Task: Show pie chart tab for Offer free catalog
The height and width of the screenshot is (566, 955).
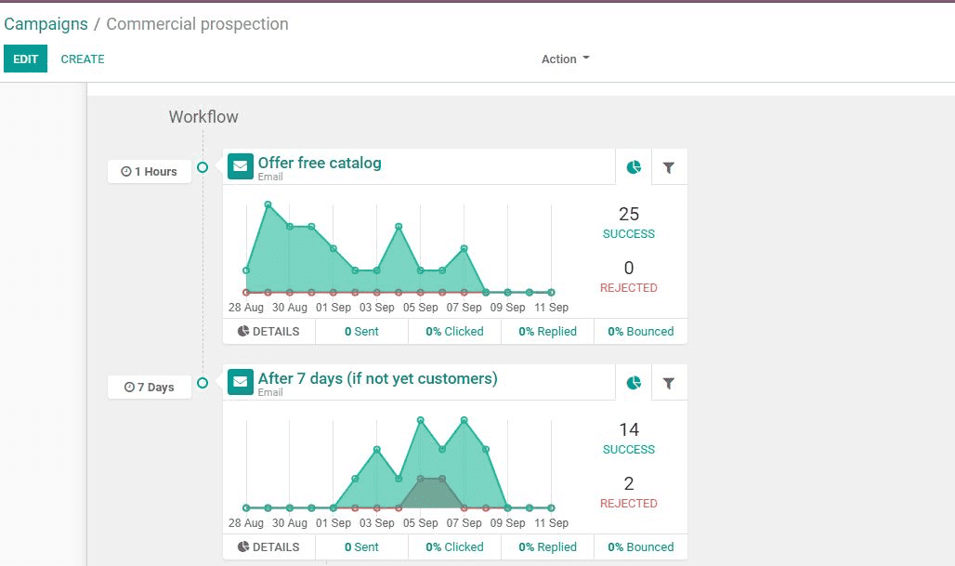Action: (634, 167)
